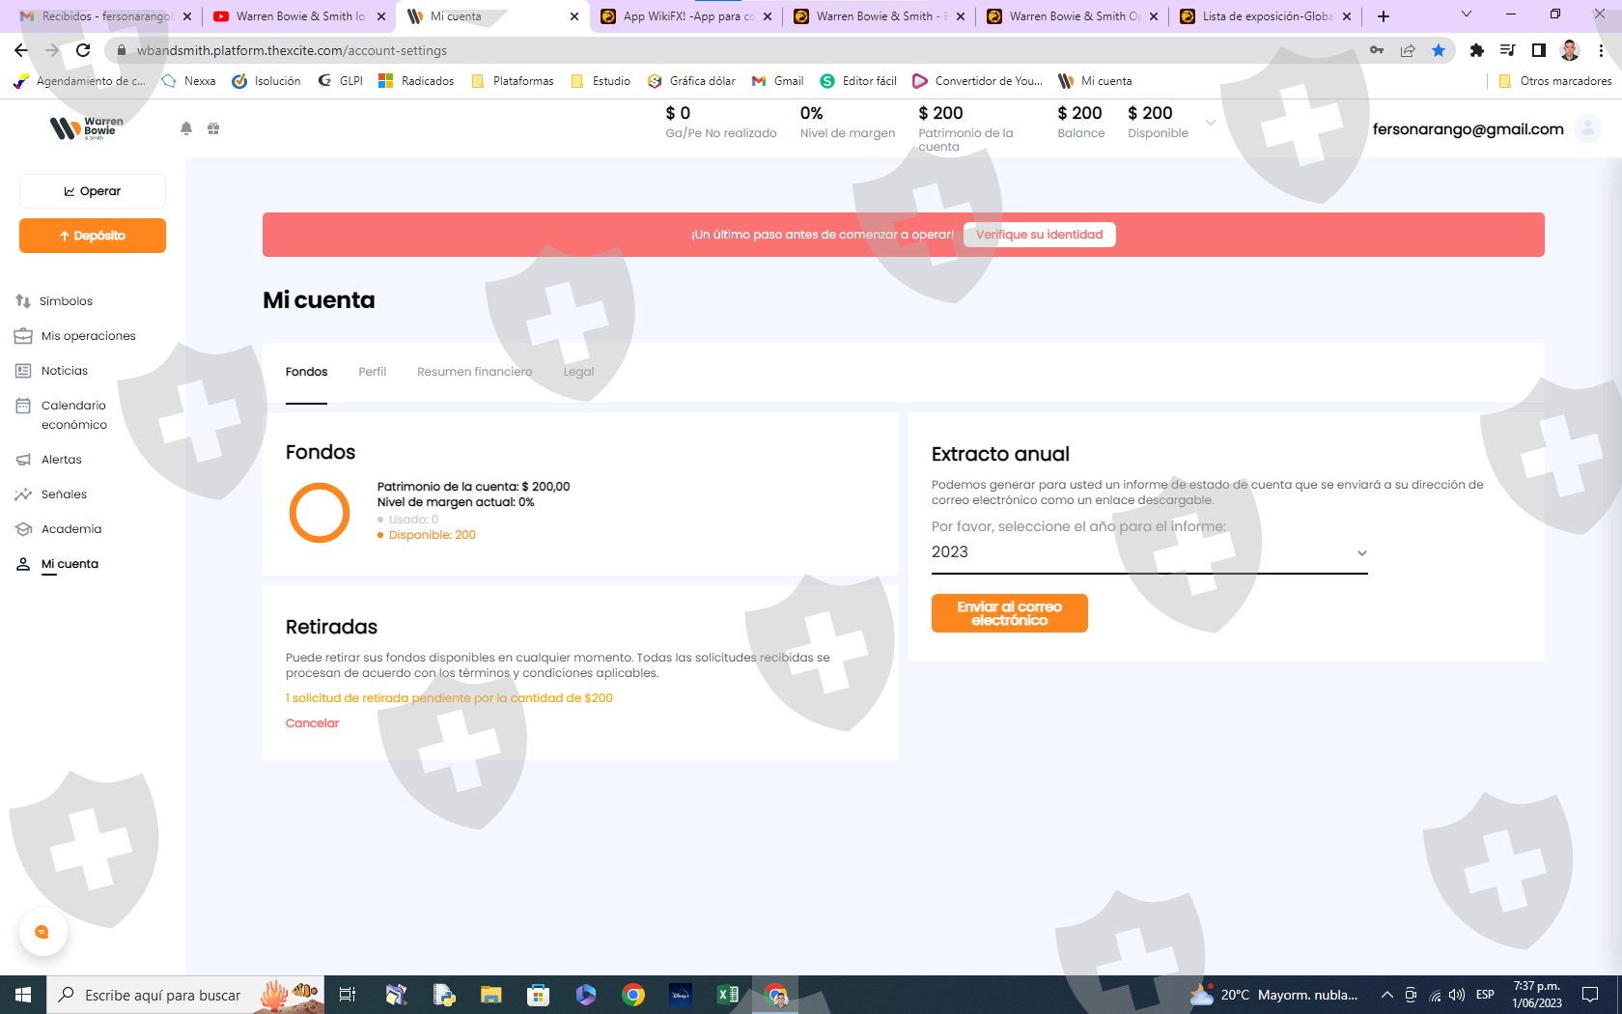Open Academia in the sidebar
The width and height of the screenshot is (1622, 1014).
pos(59,529)
